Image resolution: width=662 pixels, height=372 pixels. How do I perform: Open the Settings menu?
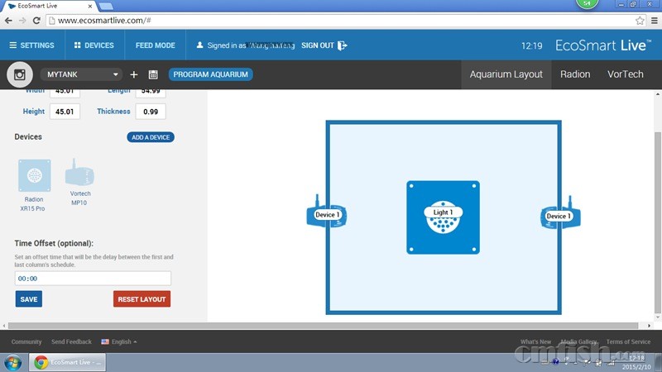pyautogui.click(x=31, y=45)
